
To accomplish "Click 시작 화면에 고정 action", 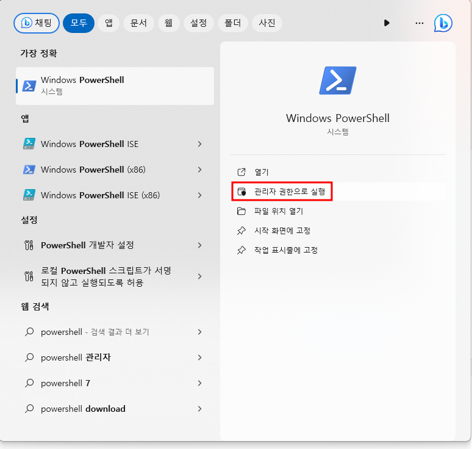I will coord(338,231).
